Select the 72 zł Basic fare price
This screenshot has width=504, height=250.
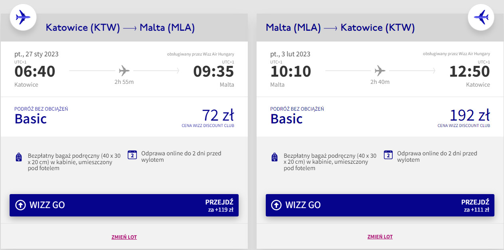pyautogui.click(x=217, y=115)
